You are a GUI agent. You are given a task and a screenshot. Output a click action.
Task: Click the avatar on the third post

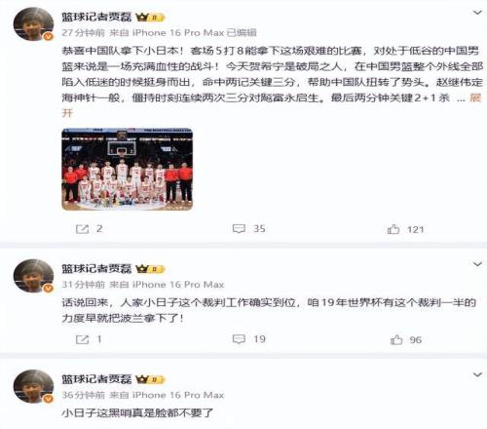coord(33,386)
